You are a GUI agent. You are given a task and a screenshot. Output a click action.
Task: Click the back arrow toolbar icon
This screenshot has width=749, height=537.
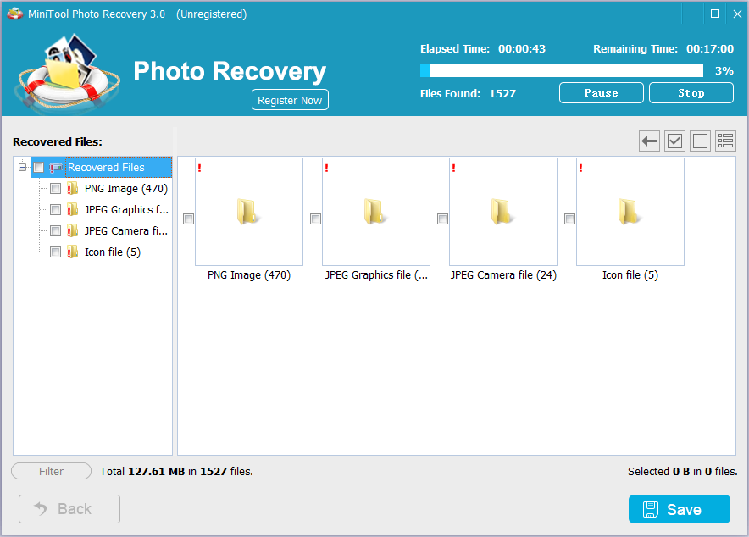(649, 141)
